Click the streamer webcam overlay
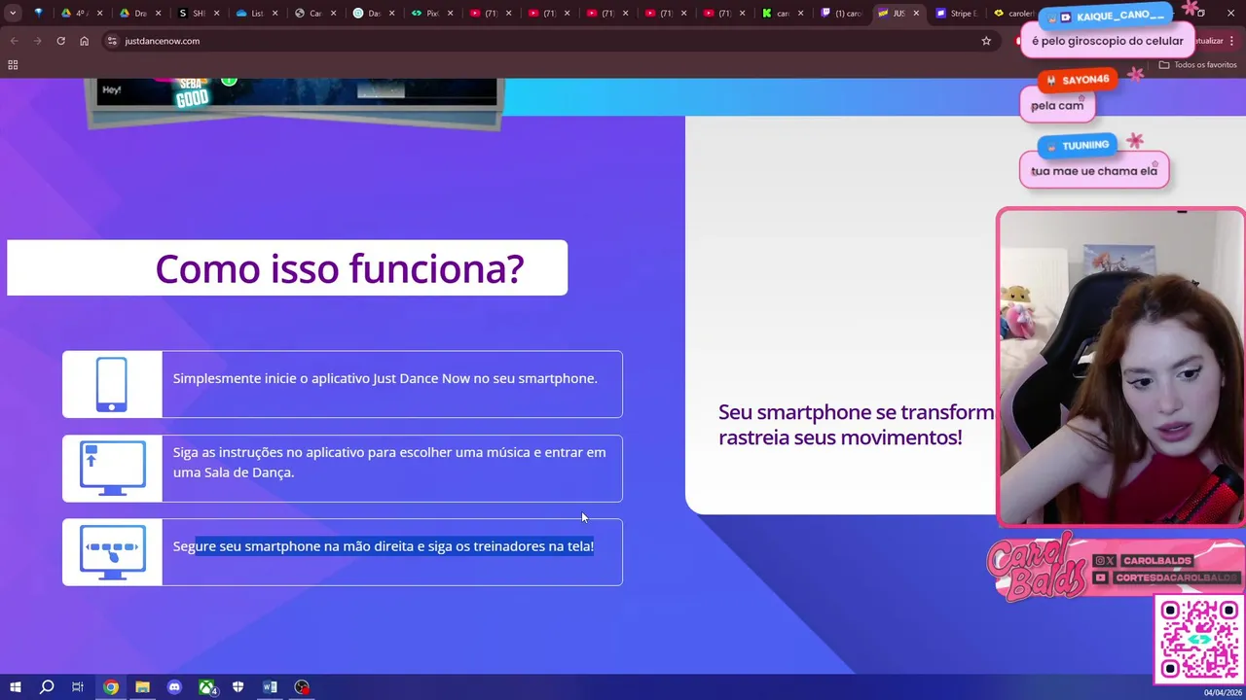The width and height of the screenshot is (1246, 700). 1121,367
